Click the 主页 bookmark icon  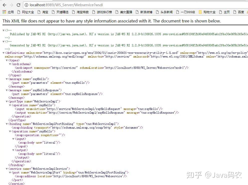(220, 12)
